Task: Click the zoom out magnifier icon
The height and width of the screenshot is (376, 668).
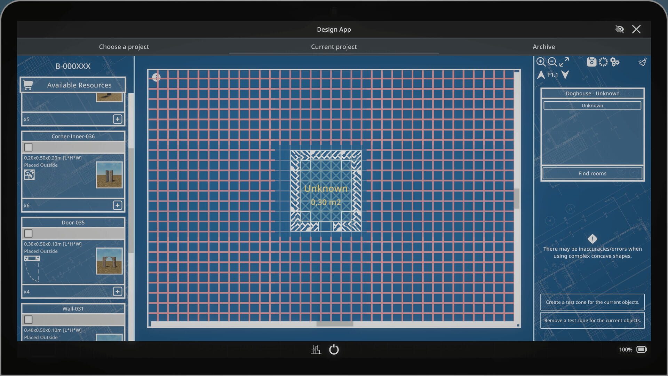Action: [x=553, y=61]
